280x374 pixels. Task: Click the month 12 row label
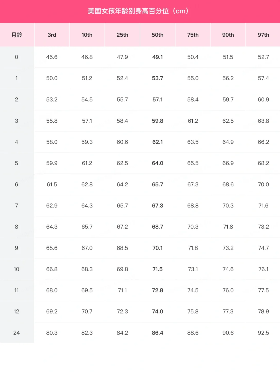coord(17,312)
